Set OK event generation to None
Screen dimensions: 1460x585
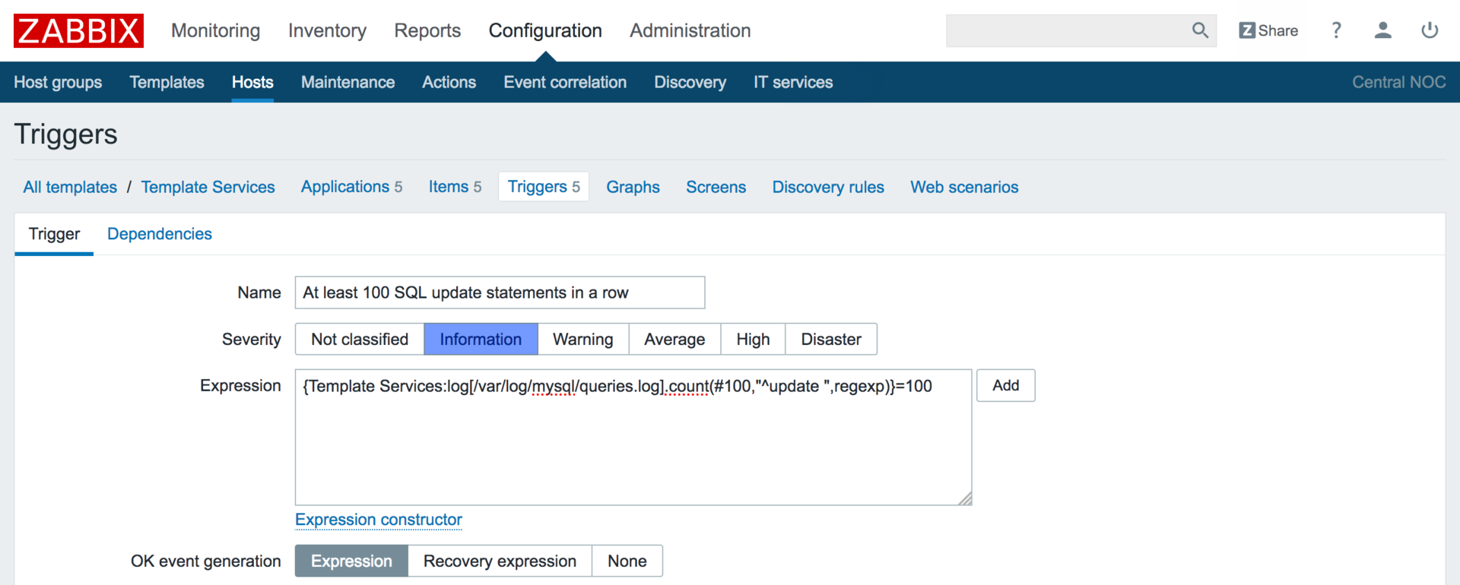click(x=627, y=561)
